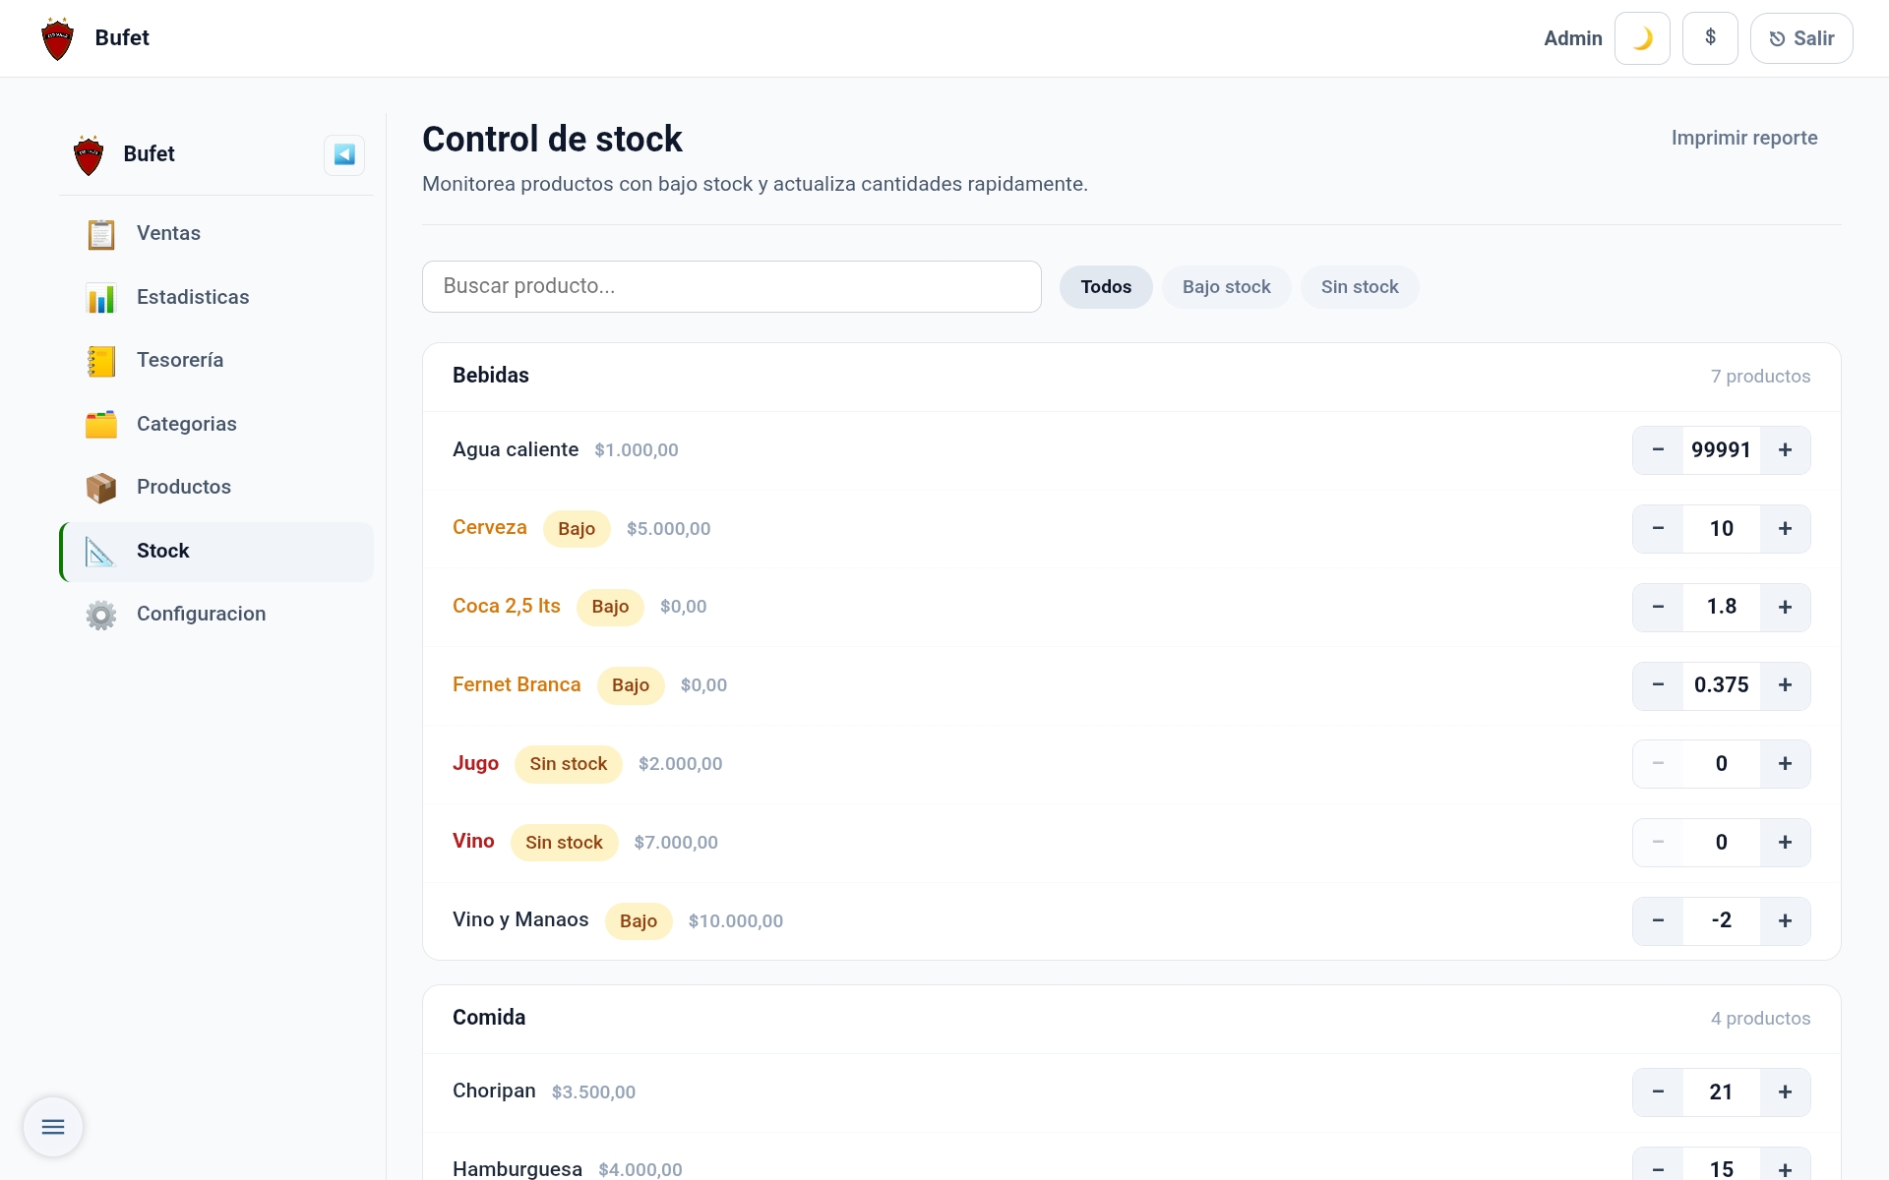Click Agua caliente quantity field 99991
This screenshot has height=1180, width=1889.
click(x=1721, y=450)
